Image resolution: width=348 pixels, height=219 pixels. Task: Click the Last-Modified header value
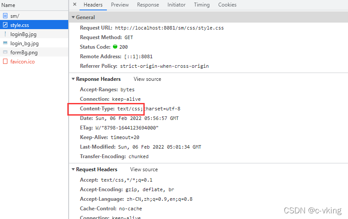click(x=160, y=147)
